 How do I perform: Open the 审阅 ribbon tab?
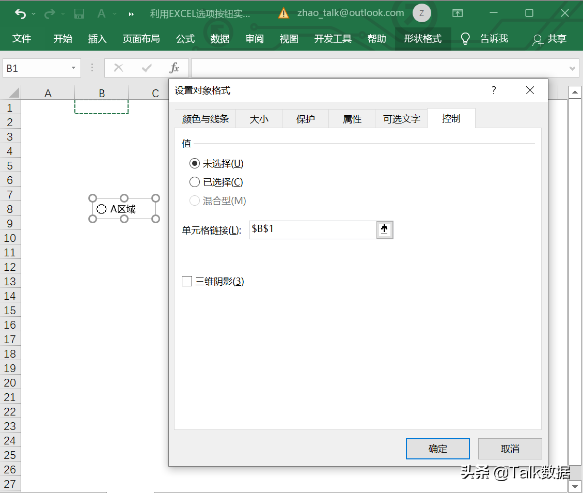click(254, 39)
